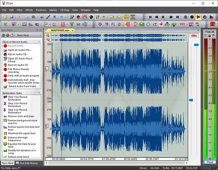Toggle the highlighted stacked view mode icon
The height and width of the screenshot is (170, 218).
pyautogui.click(x=126, y=17)
